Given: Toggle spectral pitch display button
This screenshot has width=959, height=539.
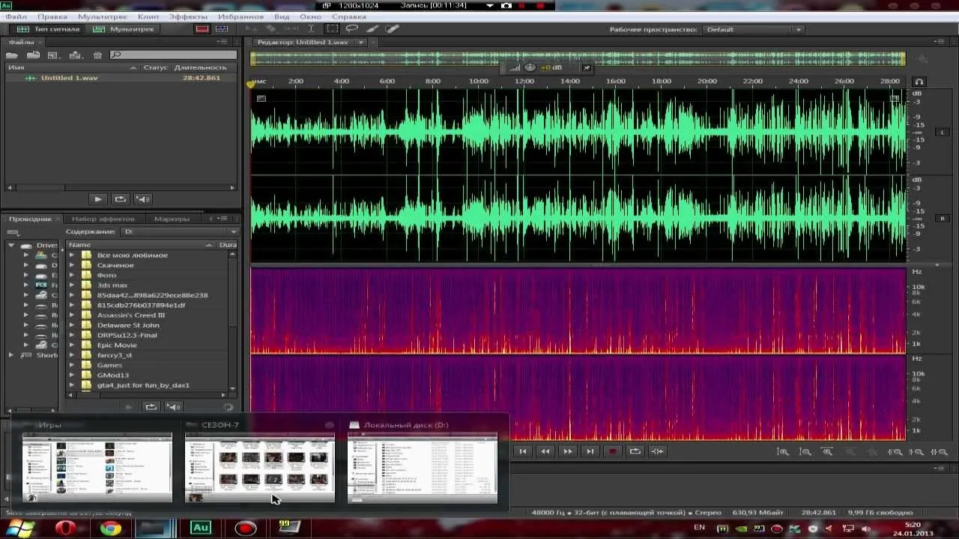Looking at the screenshot, I should [221, 29].
